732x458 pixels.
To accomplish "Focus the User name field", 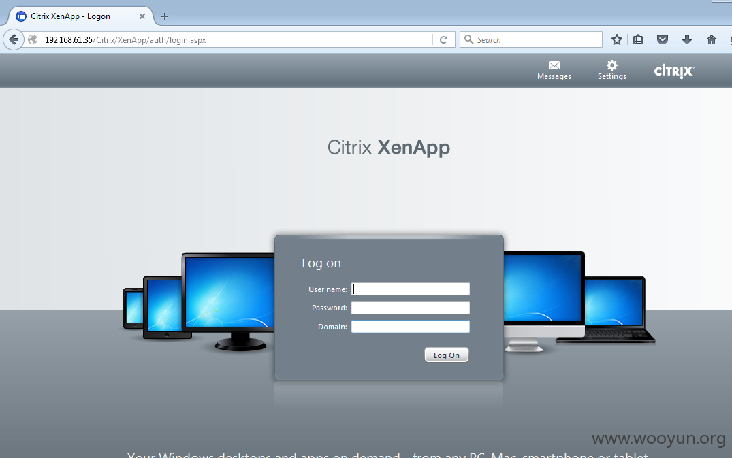I will [411, 289].
